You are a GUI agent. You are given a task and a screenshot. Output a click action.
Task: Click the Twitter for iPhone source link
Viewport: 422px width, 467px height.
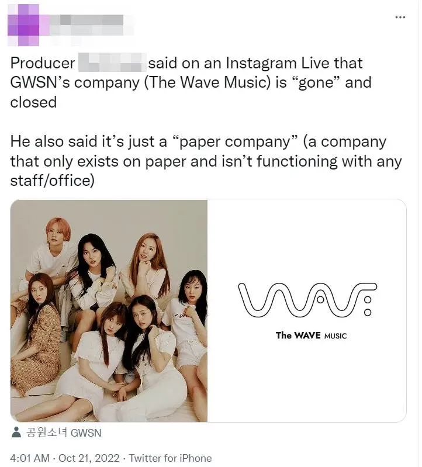pos(170,458)
